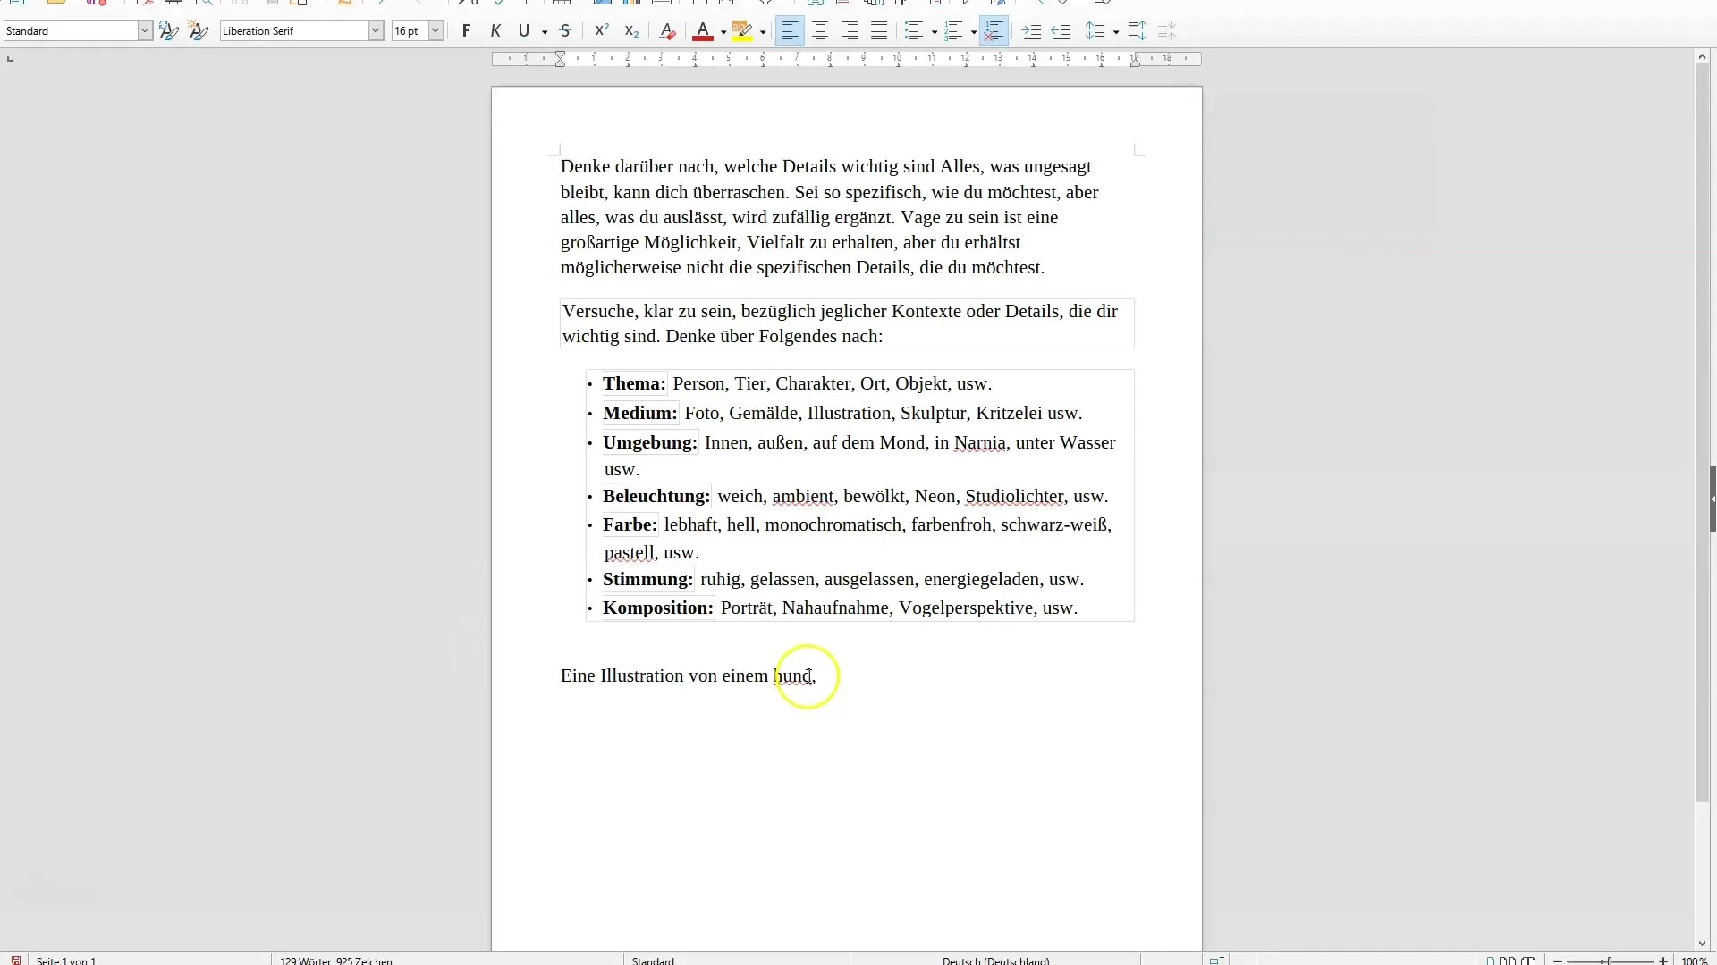Toggle Bold formatting icon

pos(466,30)
